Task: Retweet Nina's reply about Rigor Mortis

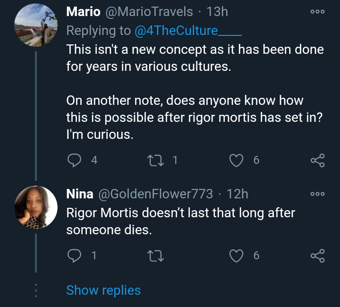Action: 155,256
